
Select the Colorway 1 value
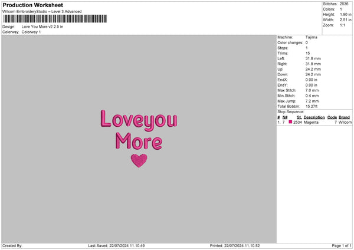31,32
